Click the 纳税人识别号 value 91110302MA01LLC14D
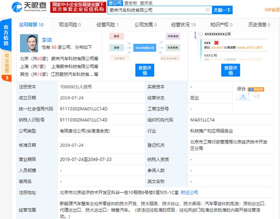This screenshot has width=280, height=219. [x=84, y=120]
